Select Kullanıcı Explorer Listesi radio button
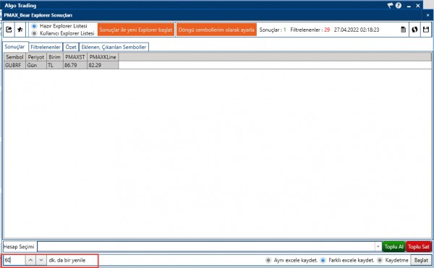This screenshot has width=434, height=268. coord(34,33)
